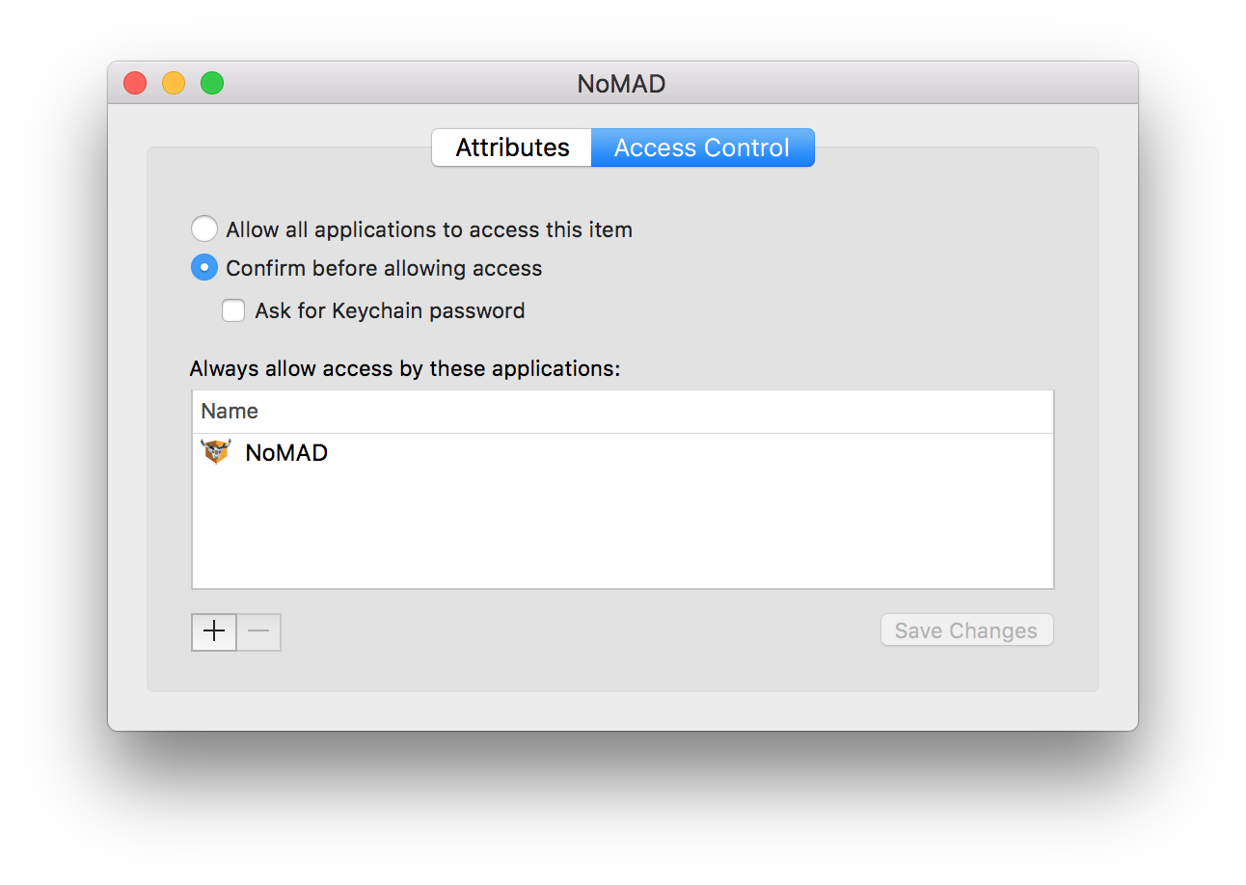Zoom the NoMAD window with green button
The height and width of the screenshot is (885, 1246).
212,83
